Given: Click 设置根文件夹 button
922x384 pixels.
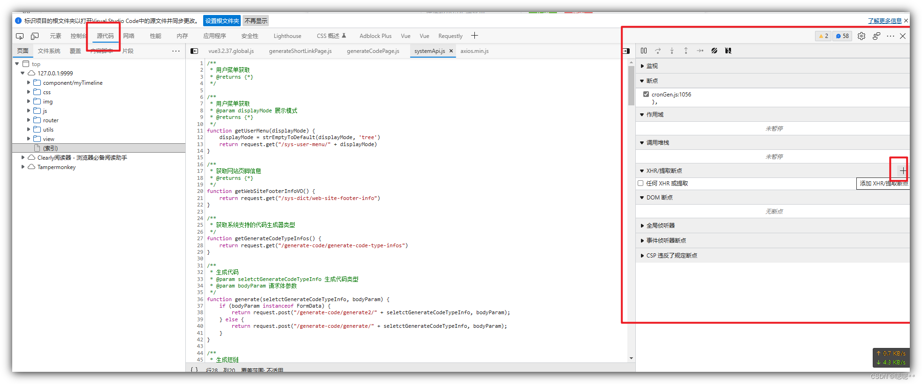Looking at the screenshot, I should point(222,21).
